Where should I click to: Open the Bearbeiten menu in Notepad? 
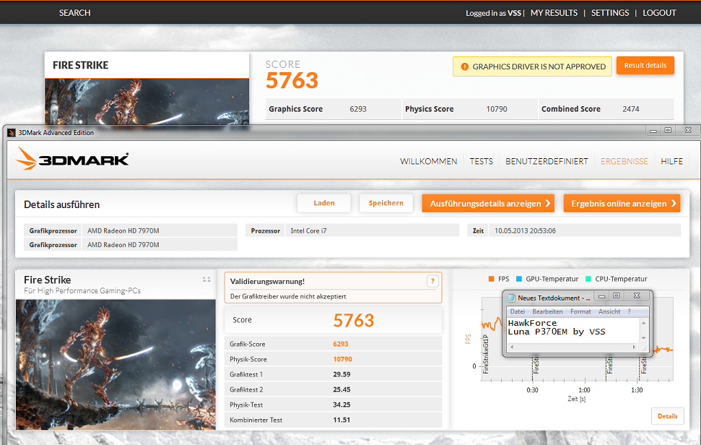coord(547,312)
